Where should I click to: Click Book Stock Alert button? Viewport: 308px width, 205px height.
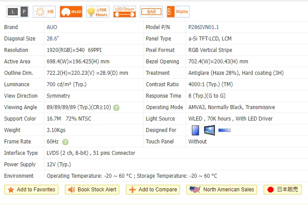click(92, 190)
